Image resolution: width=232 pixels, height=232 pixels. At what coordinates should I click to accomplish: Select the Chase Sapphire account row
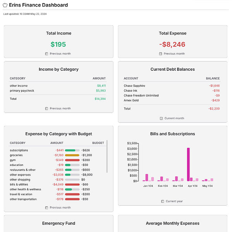pyautogui.click(x=172, y=86)
